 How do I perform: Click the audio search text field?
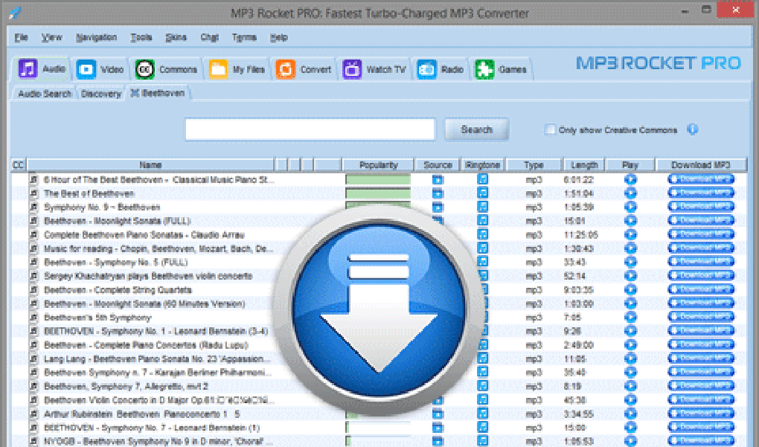pyautogui.click(x=310, y=129)
